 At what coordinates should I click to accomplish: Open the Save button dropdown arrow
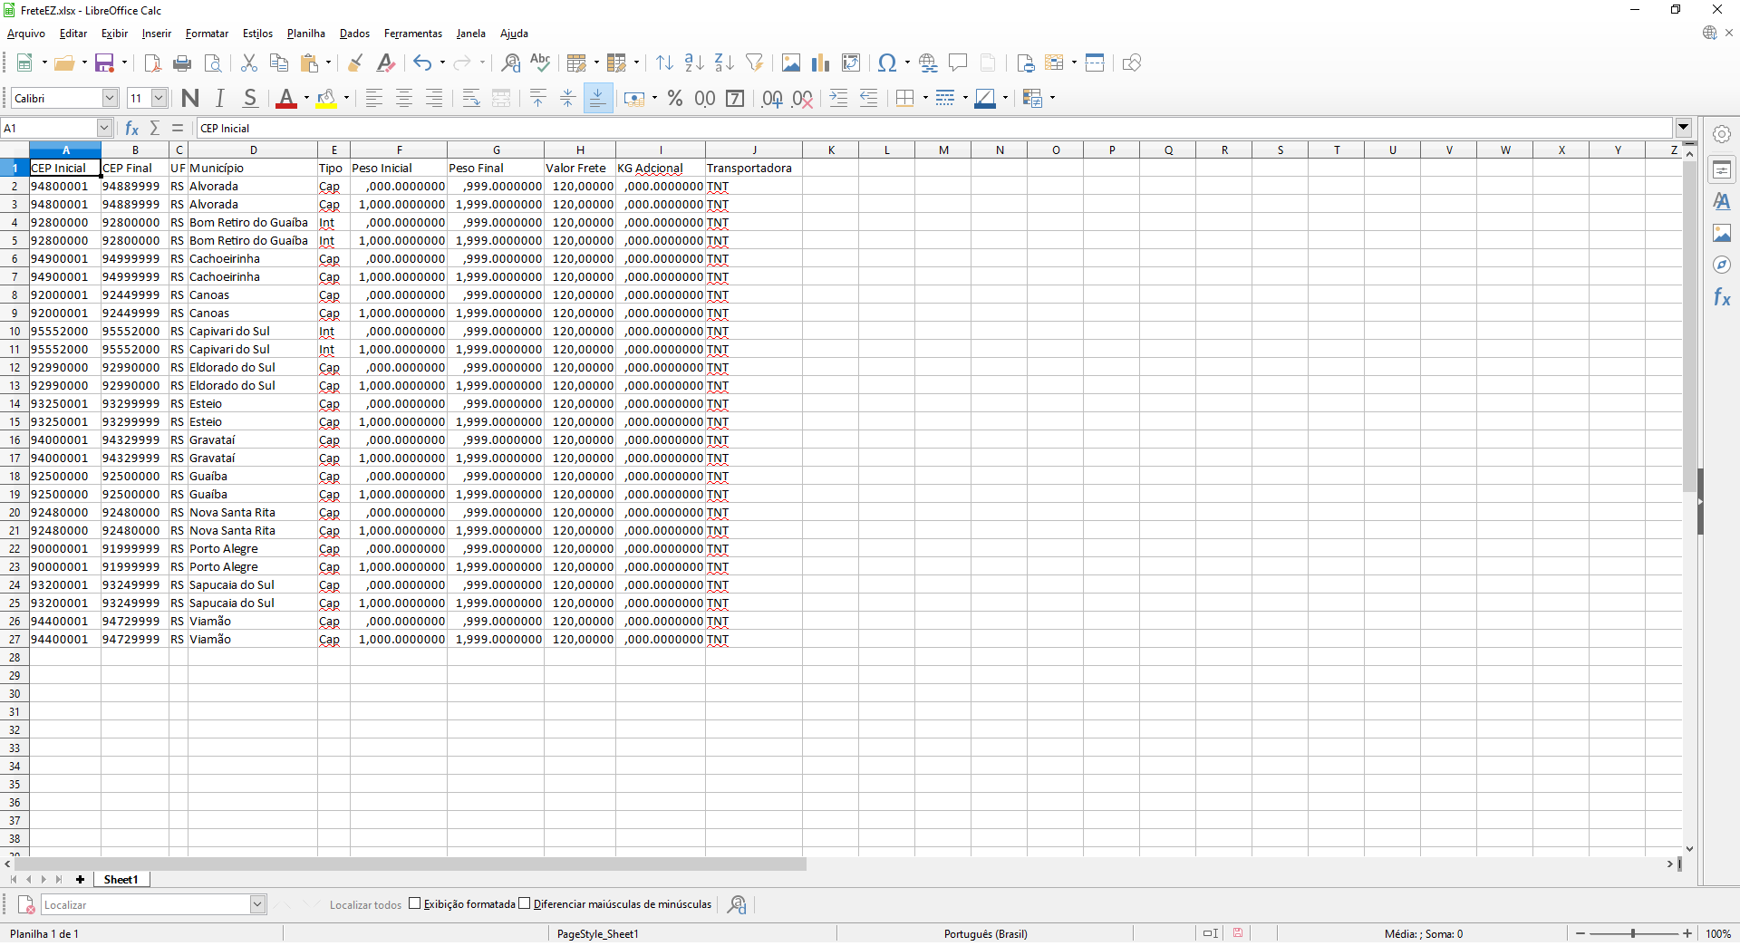click(124, 63)
